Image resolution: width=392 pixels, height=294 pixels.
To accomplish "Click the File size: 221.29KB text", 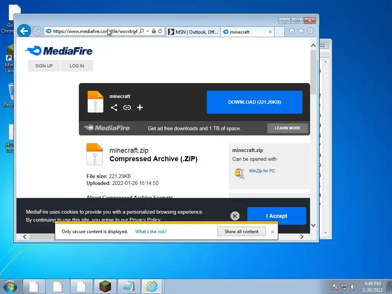I will (109, 176).
